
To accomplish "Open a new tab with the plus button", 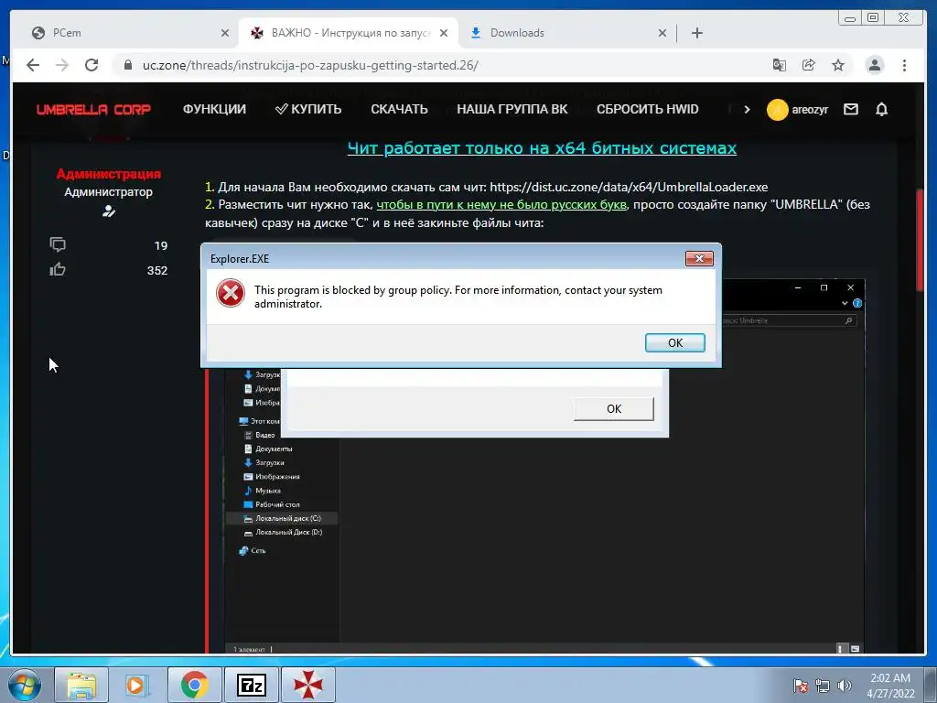I will pos(696,33).
